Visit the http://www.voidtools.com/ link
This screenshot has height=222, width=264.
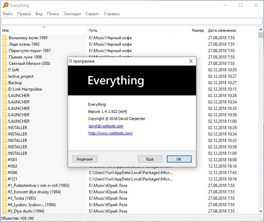110,133
